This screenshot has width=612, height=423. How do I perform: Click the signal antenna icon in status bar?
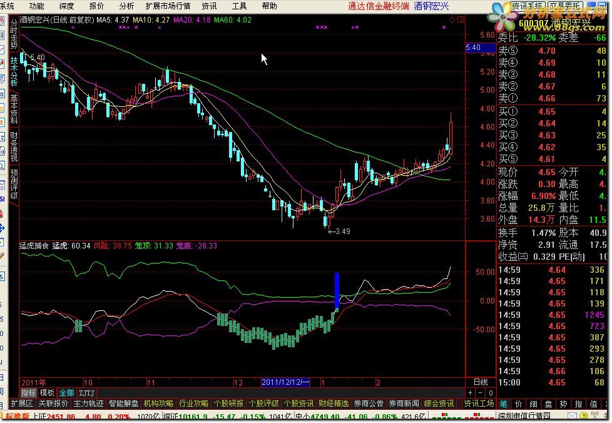(x=594, y=416)
